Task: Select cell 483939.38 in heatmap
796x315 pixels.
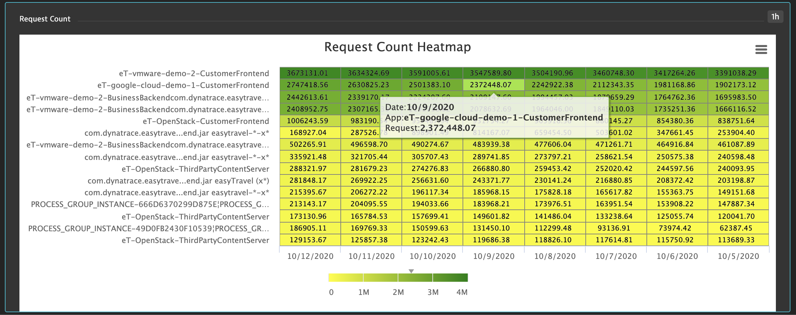Action: pos(493,144)
